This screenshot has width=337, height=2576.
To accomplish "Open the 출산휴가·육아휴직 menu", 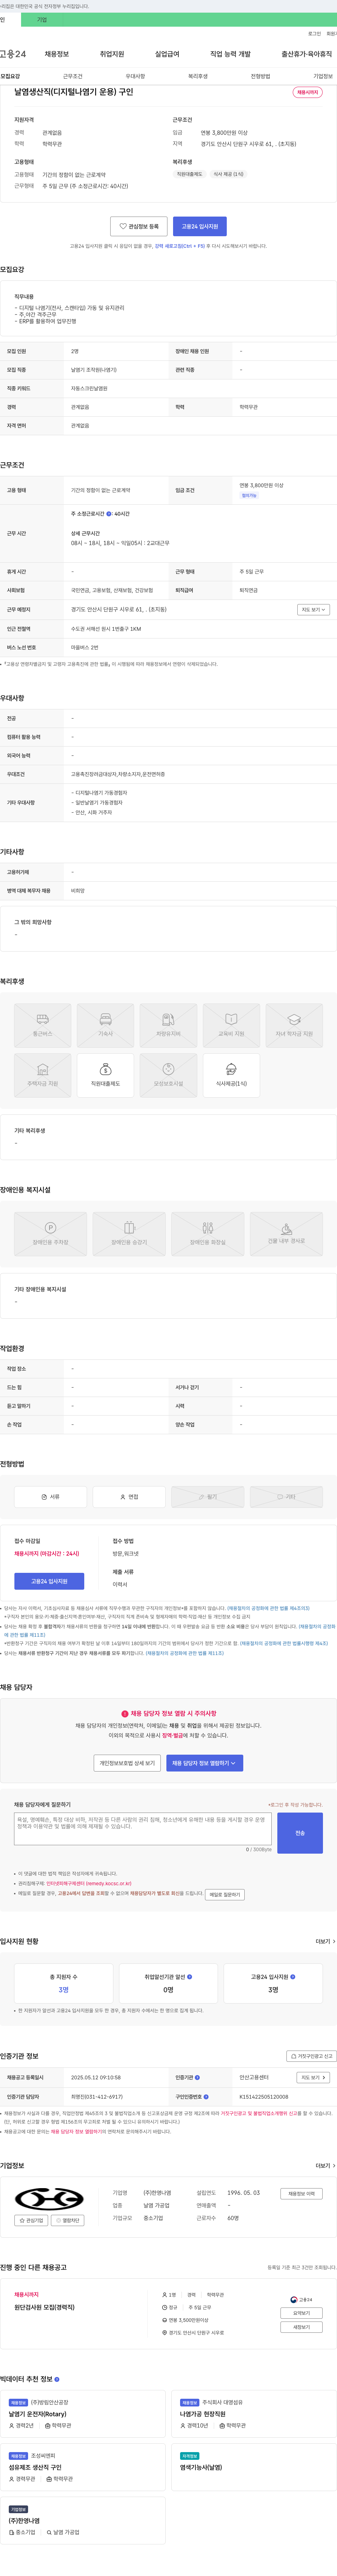I will [x=306, y=54].
